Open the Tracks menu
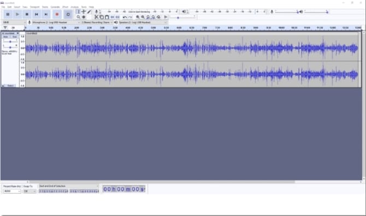 pos(45,7)
